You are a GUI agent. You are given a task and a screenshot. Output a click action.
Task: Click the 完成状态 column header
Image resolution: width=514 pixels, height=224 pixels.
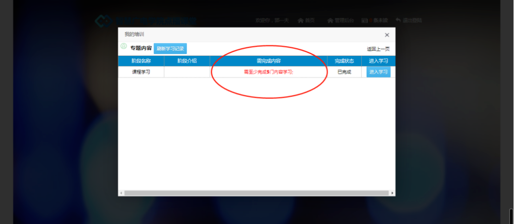point(344,61)
